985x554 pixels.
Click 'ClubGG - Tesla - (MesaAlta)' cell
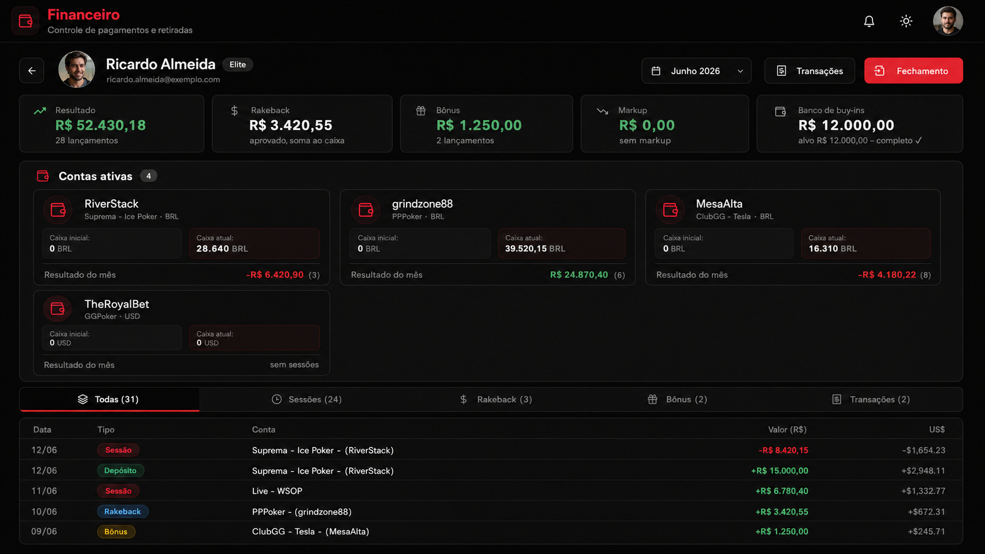click(310, 532)
